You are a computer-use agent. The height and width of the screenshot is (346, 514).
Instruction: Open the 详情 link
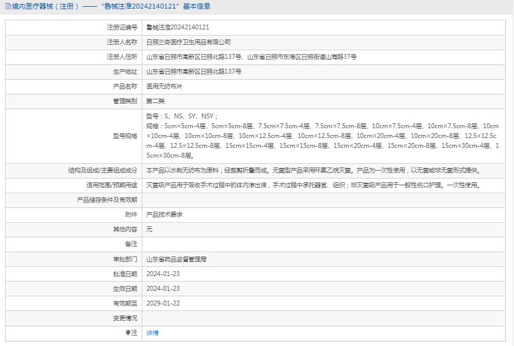(x=152, y=333)
